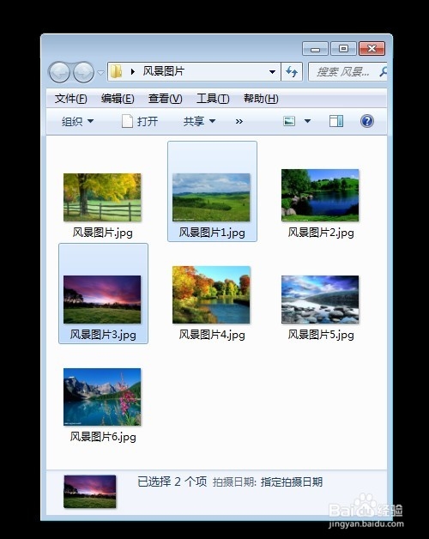
Task: Click the search box 搜索 风景...
Action: (x=347, y=72)
